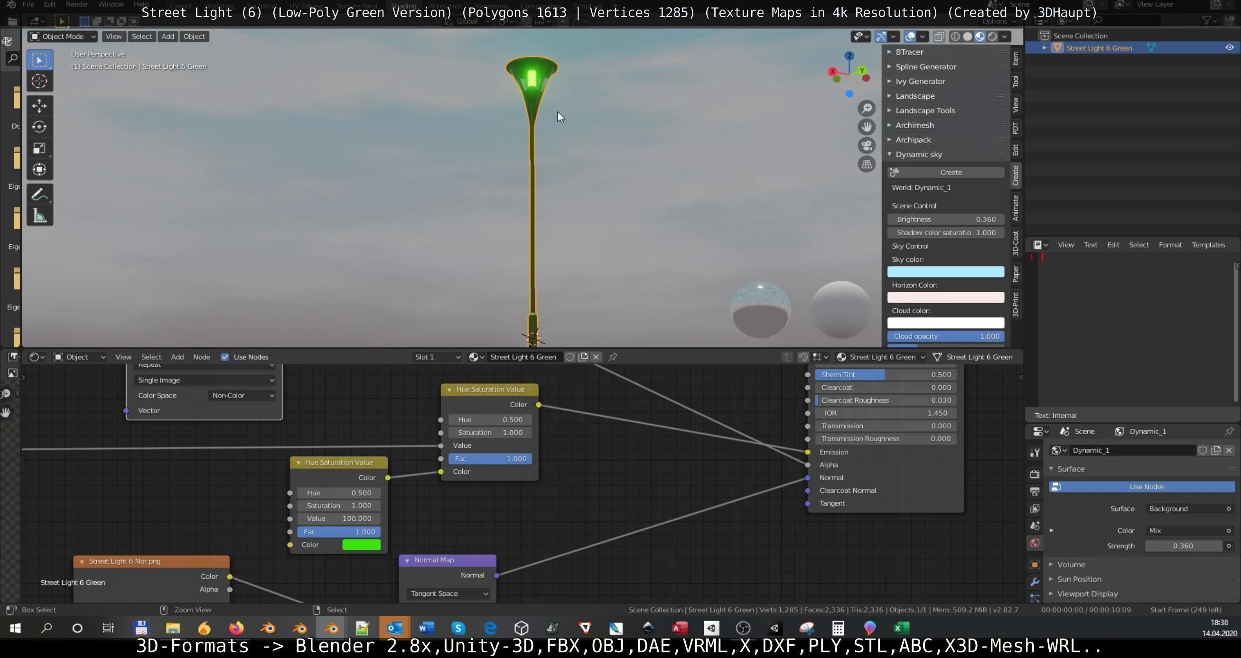The image size is (1241, 658).
Task: Collapse the Dynamic sky panel
Action: [890, 154]
